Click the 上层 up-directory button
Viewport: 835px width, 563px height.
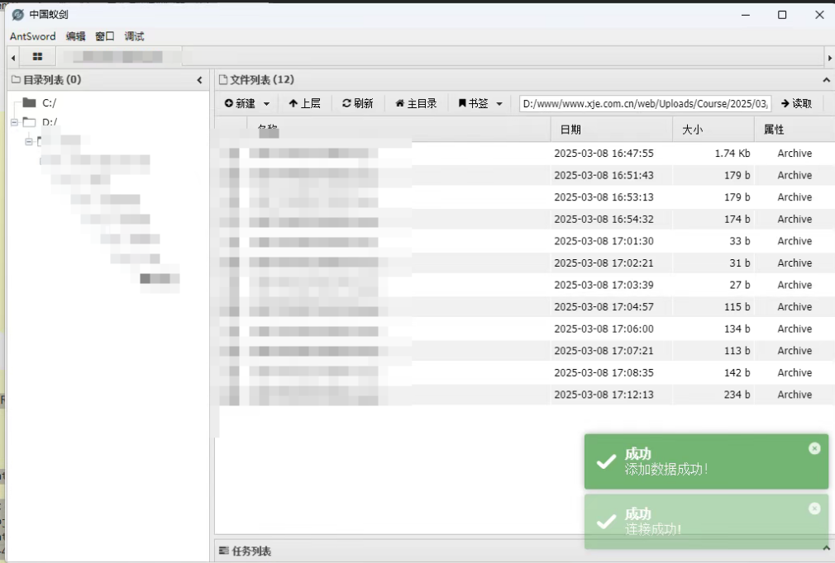(x=304, y=103)
